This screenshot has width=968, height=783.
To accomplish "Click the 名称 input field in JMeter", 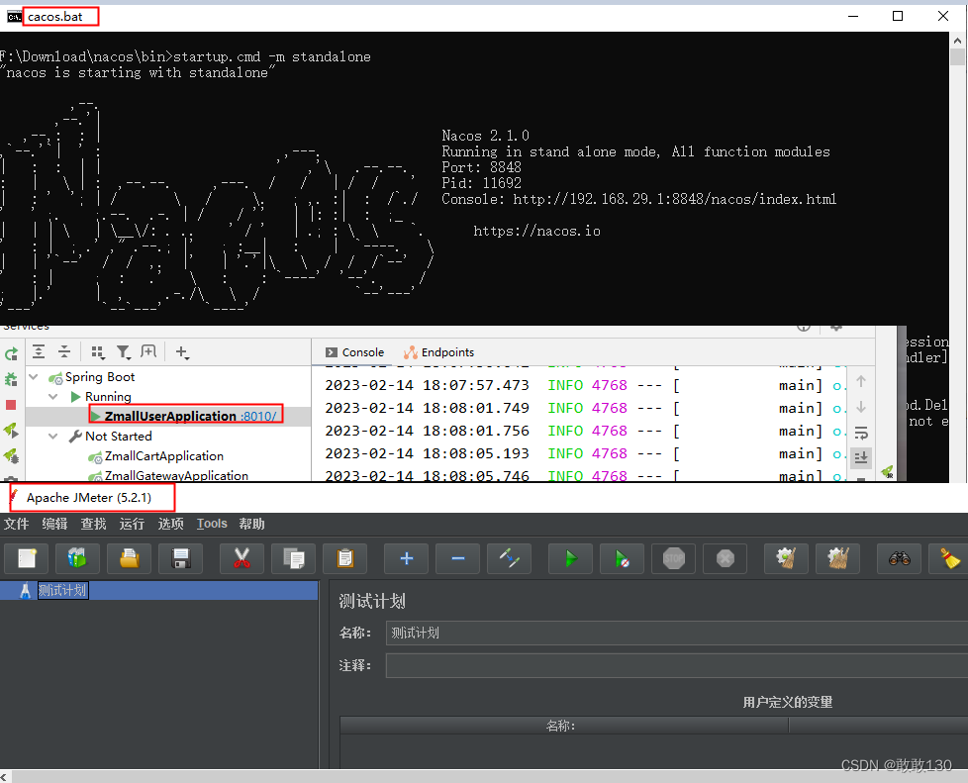I will pos(677,633).
